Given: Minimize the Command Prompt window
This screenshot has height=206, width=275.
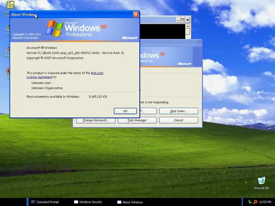Looking at the screenshot, I should coord(178,20).
